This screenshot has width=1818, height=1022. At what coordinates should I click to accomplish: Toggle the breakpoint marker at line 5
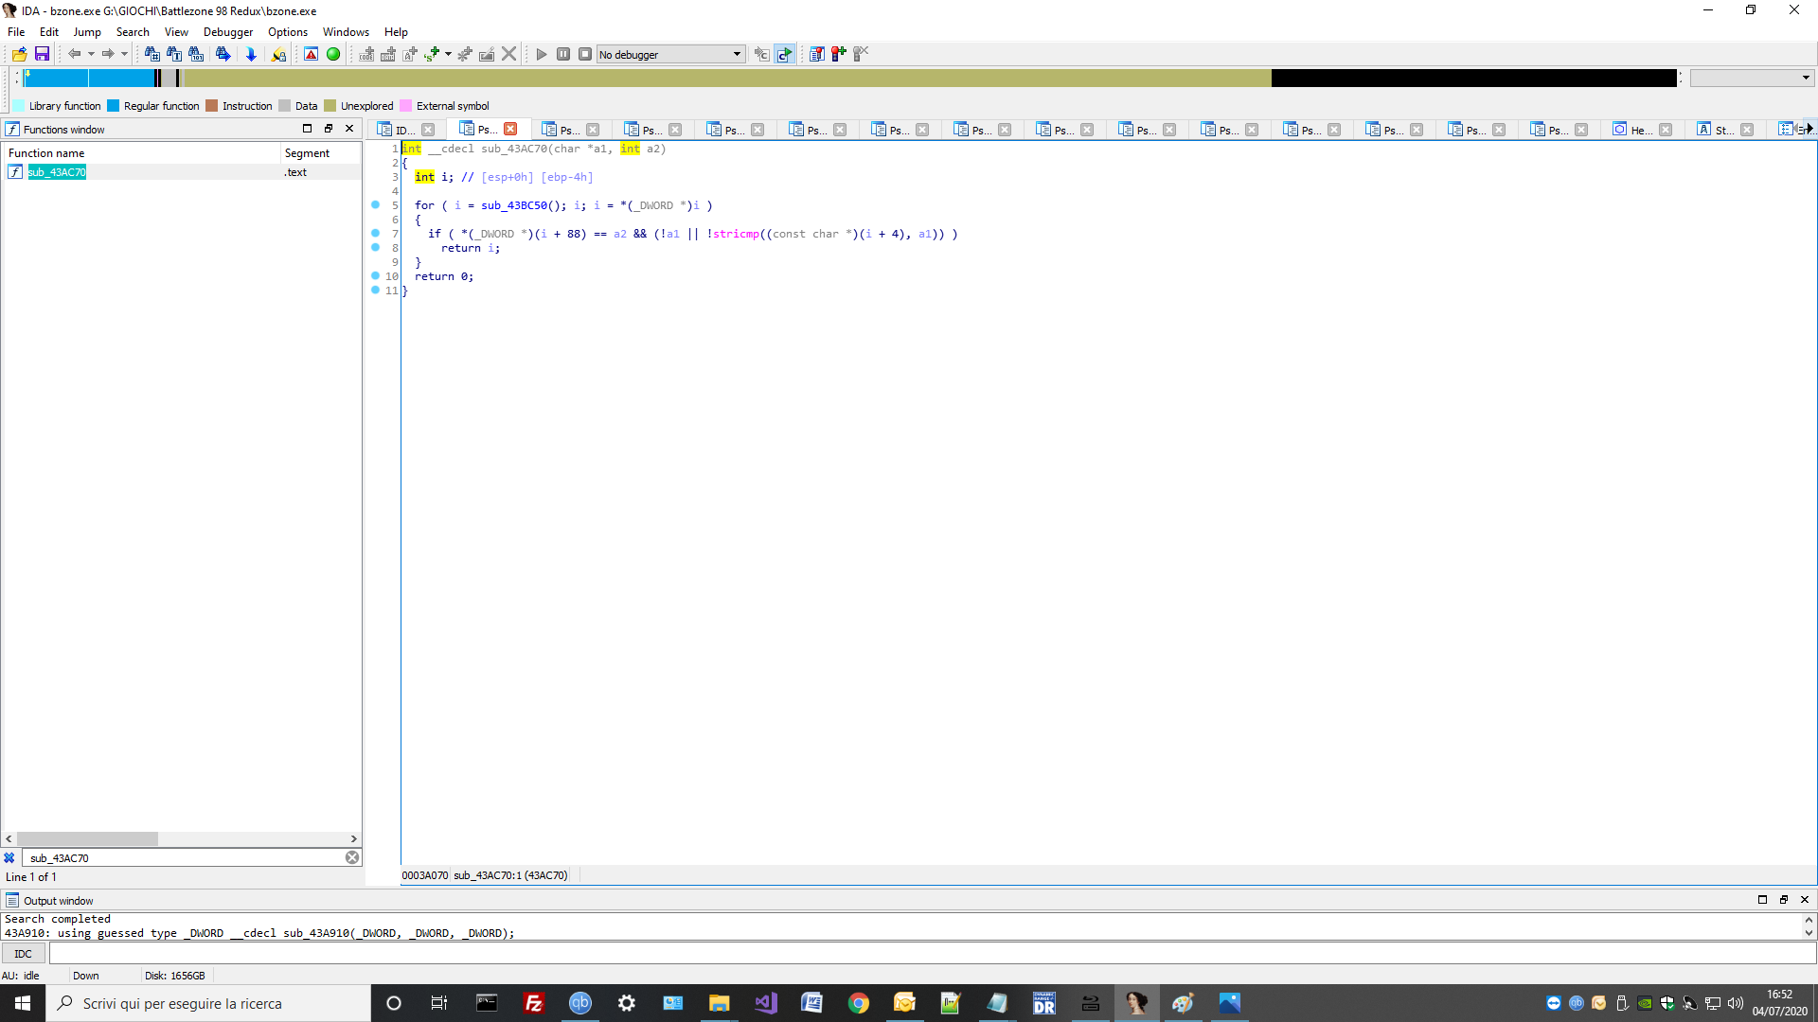click(376, 204)
